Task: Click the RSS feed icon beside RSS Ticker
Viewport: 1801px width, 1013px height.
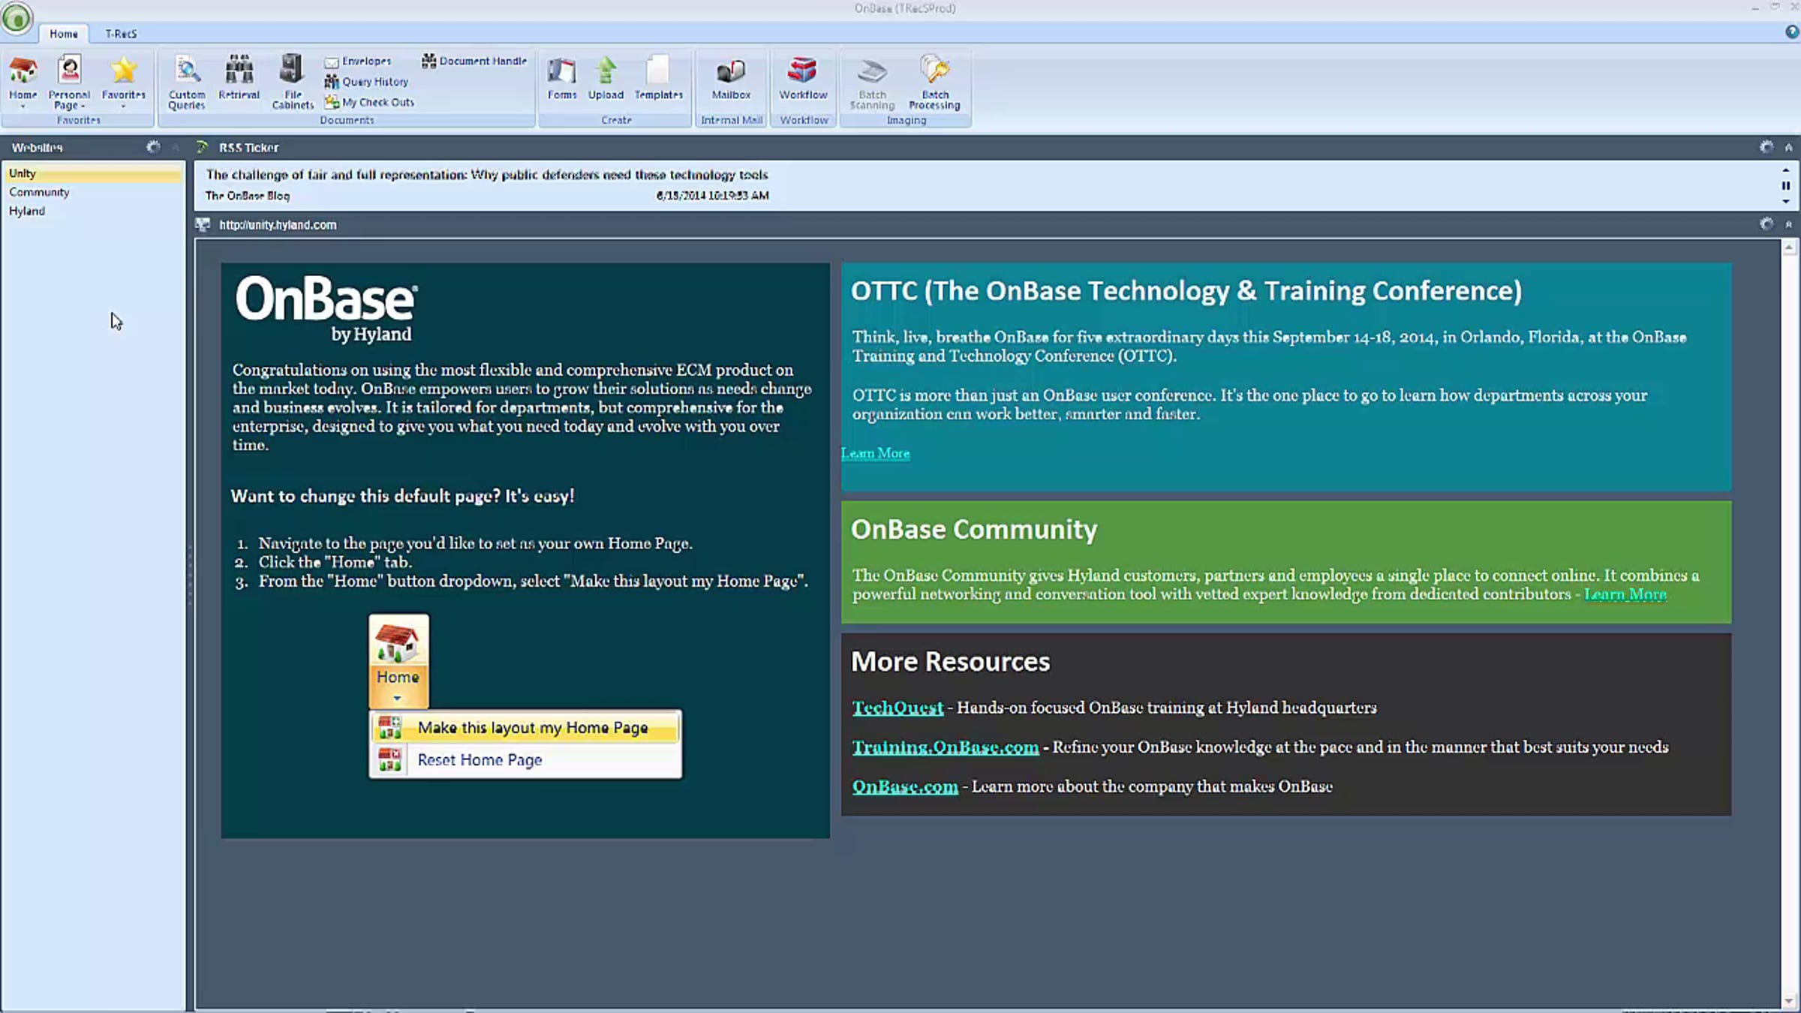Action: click(203, 147)
